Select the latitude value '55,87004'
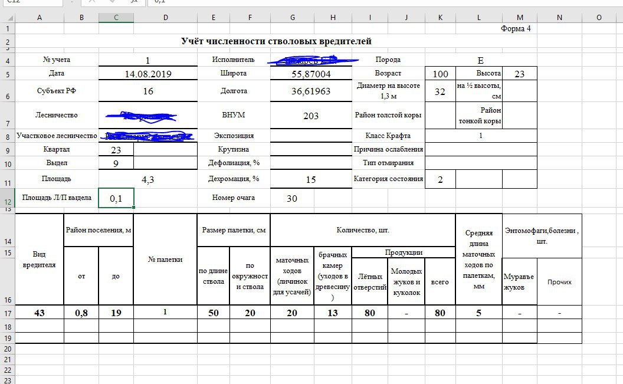The height and width of the screenshot is (384, 623). 311,74
